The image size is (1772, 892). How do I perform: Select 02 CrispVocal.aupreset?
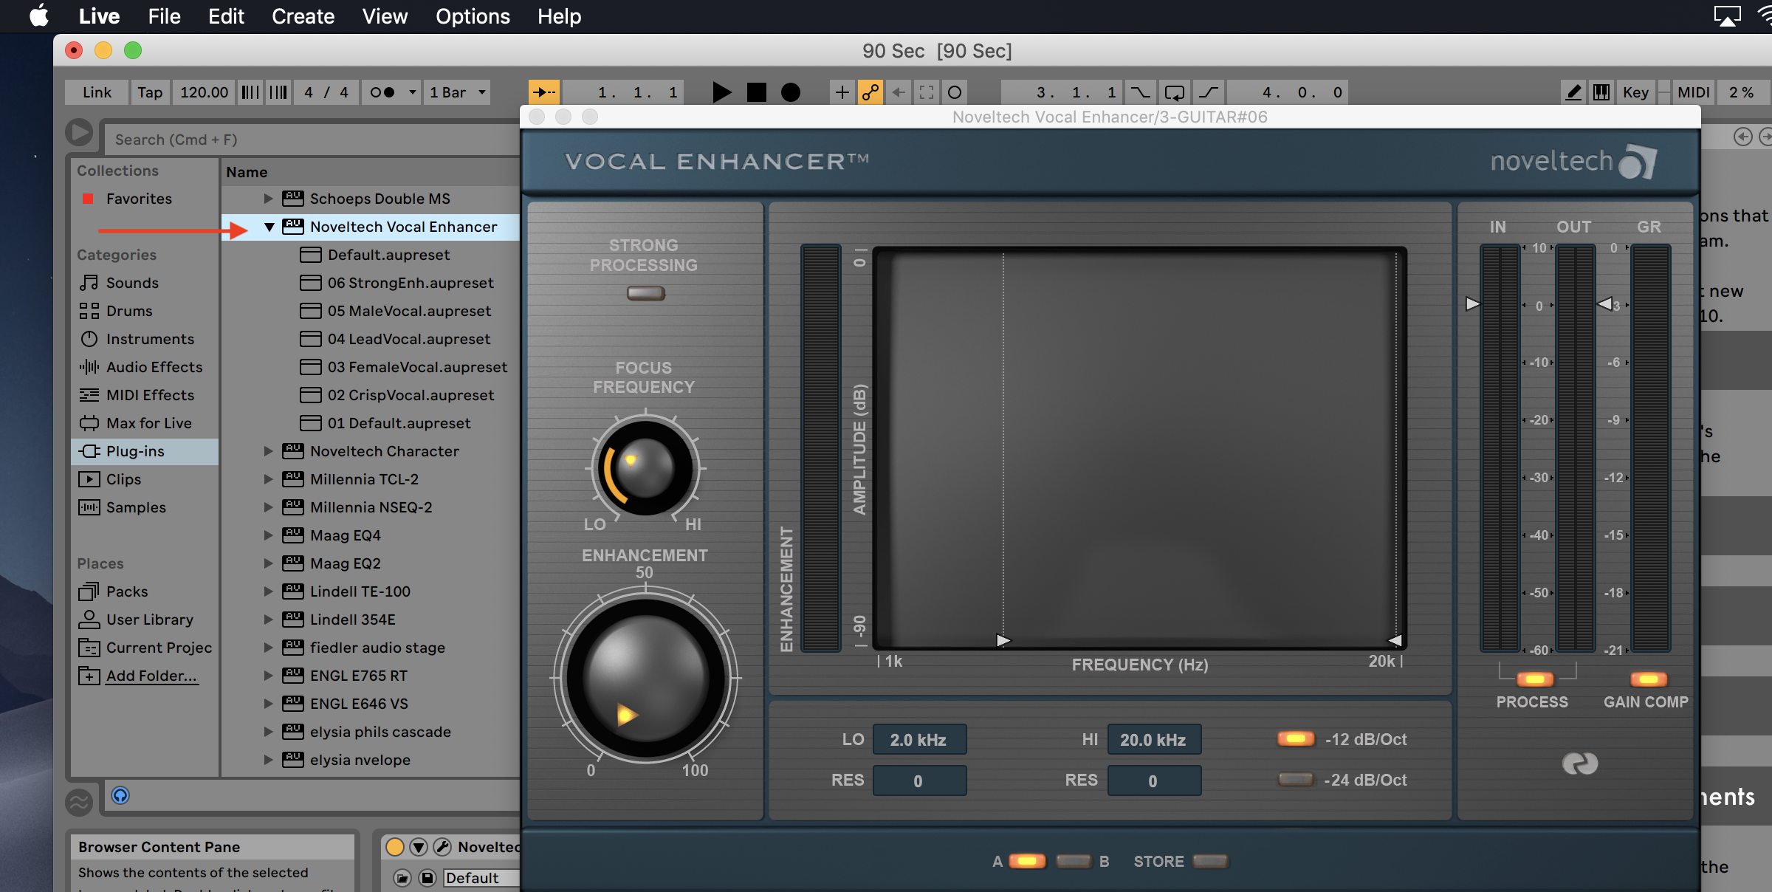(x=411, y=395)
